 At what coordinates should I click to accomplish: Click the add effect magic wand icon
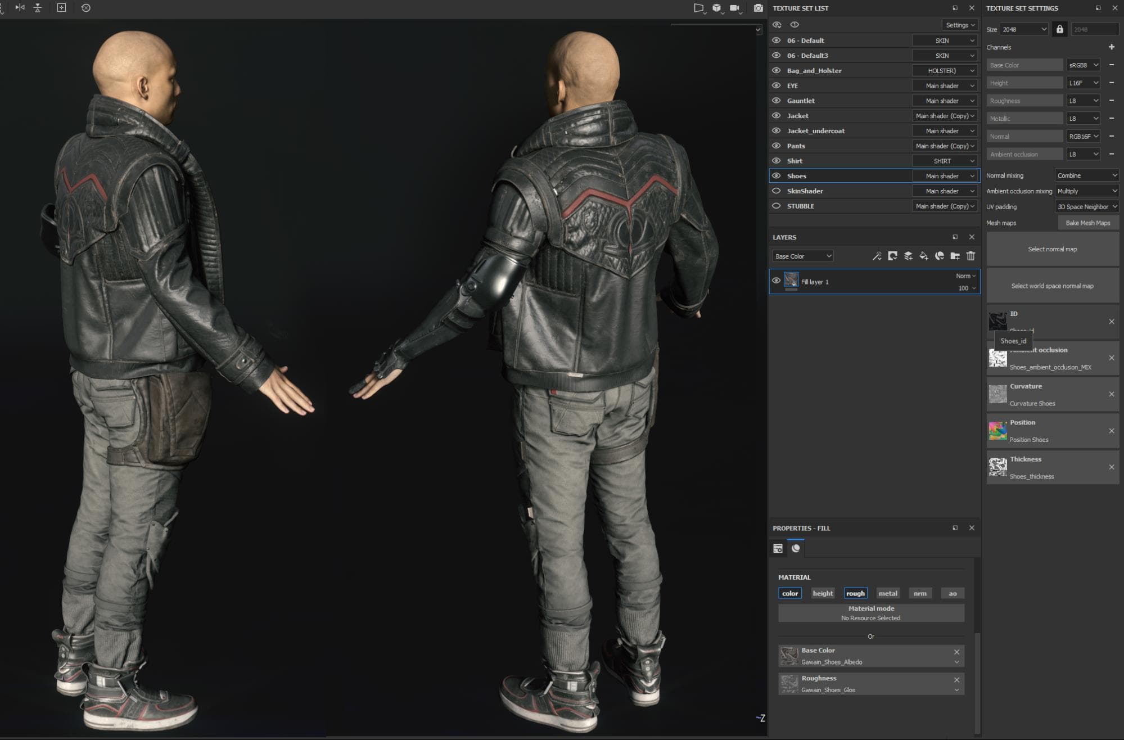877,256
